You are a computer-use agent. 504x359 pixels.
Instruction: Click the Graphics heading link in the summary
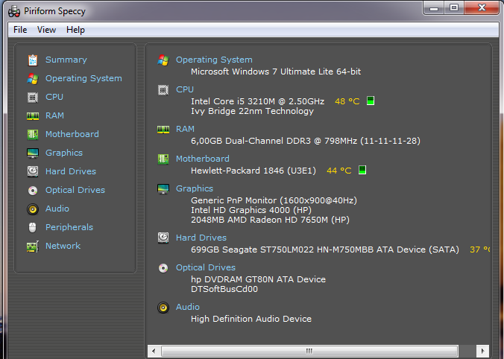[194, 188]
